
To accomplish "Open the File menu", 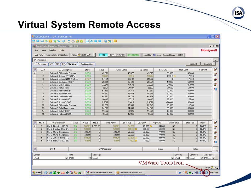I will point(37,50).
